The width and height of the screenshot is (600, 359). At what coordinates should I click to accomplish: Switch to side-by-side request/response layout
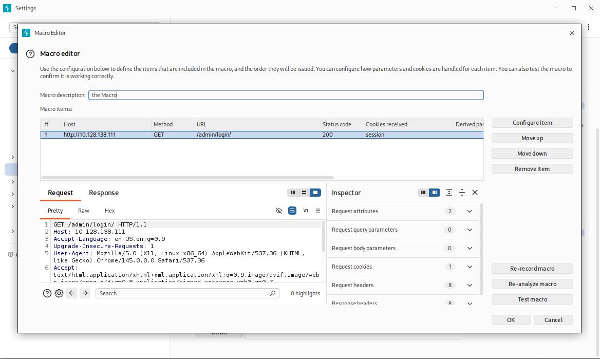click(x=293, y=193)
